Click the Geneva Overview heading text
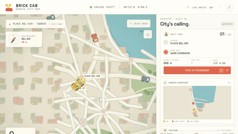238x134 pixels. tap(178, 83)
